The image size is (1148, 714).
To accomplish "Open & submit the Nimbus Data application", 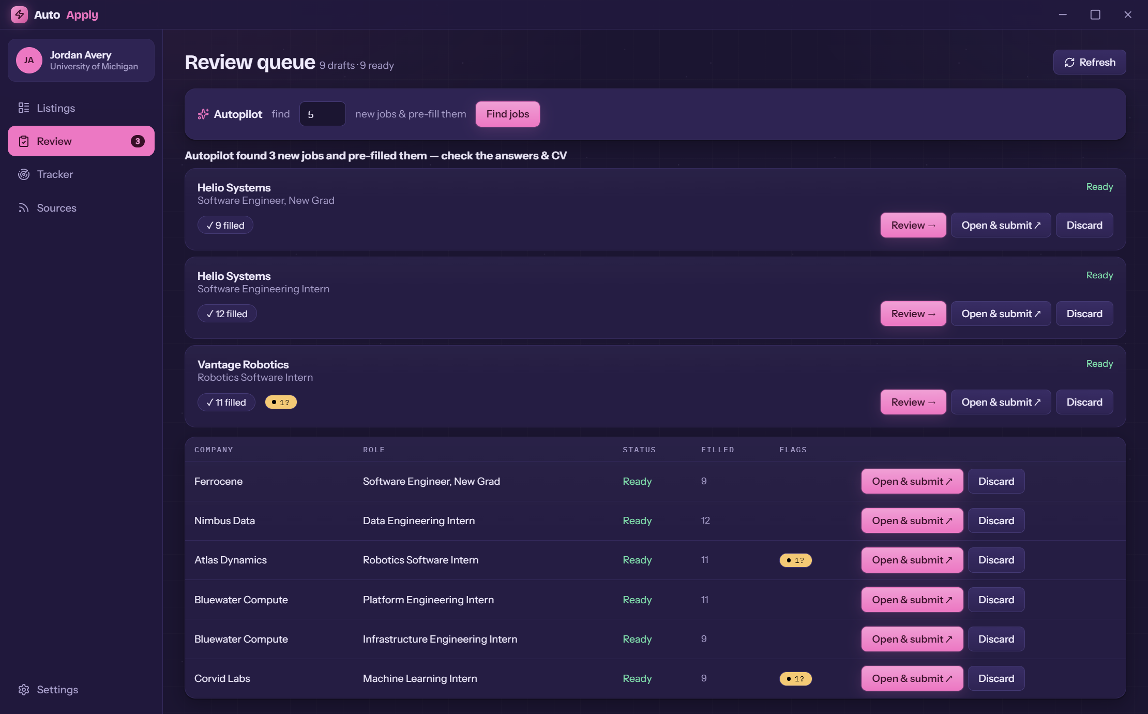I will 912,520.
